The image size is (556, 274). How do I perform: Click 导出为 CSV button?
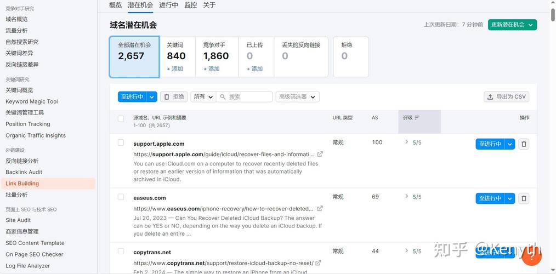pos(506,97)
